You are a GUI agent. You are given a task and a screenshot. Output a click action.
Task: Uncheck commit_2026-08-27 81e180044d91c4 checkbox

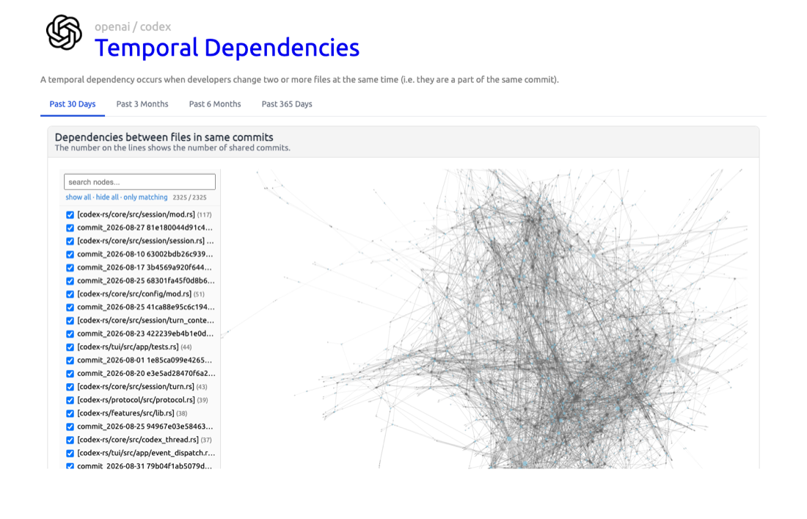click(70, 228)
